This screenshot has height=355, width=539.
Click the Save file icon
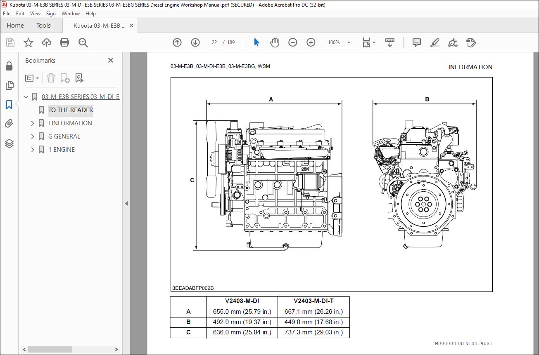click(10, 42)
